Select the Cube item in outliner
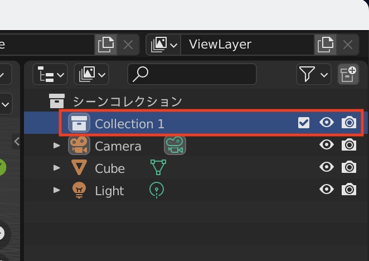Screen dimensions: 369x261 click(x=110, y=168)
